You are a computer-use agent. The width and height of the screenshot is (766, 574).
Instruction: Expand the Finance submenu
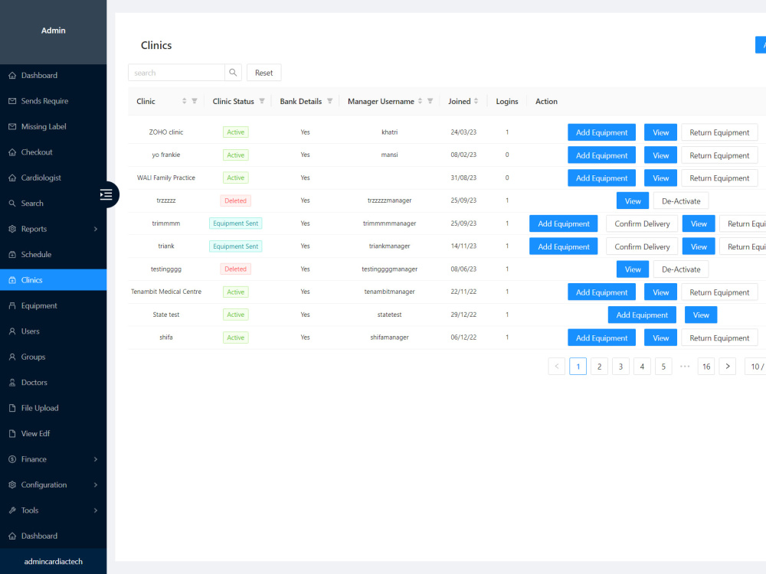pyautogui.click(x=54, y=459)
